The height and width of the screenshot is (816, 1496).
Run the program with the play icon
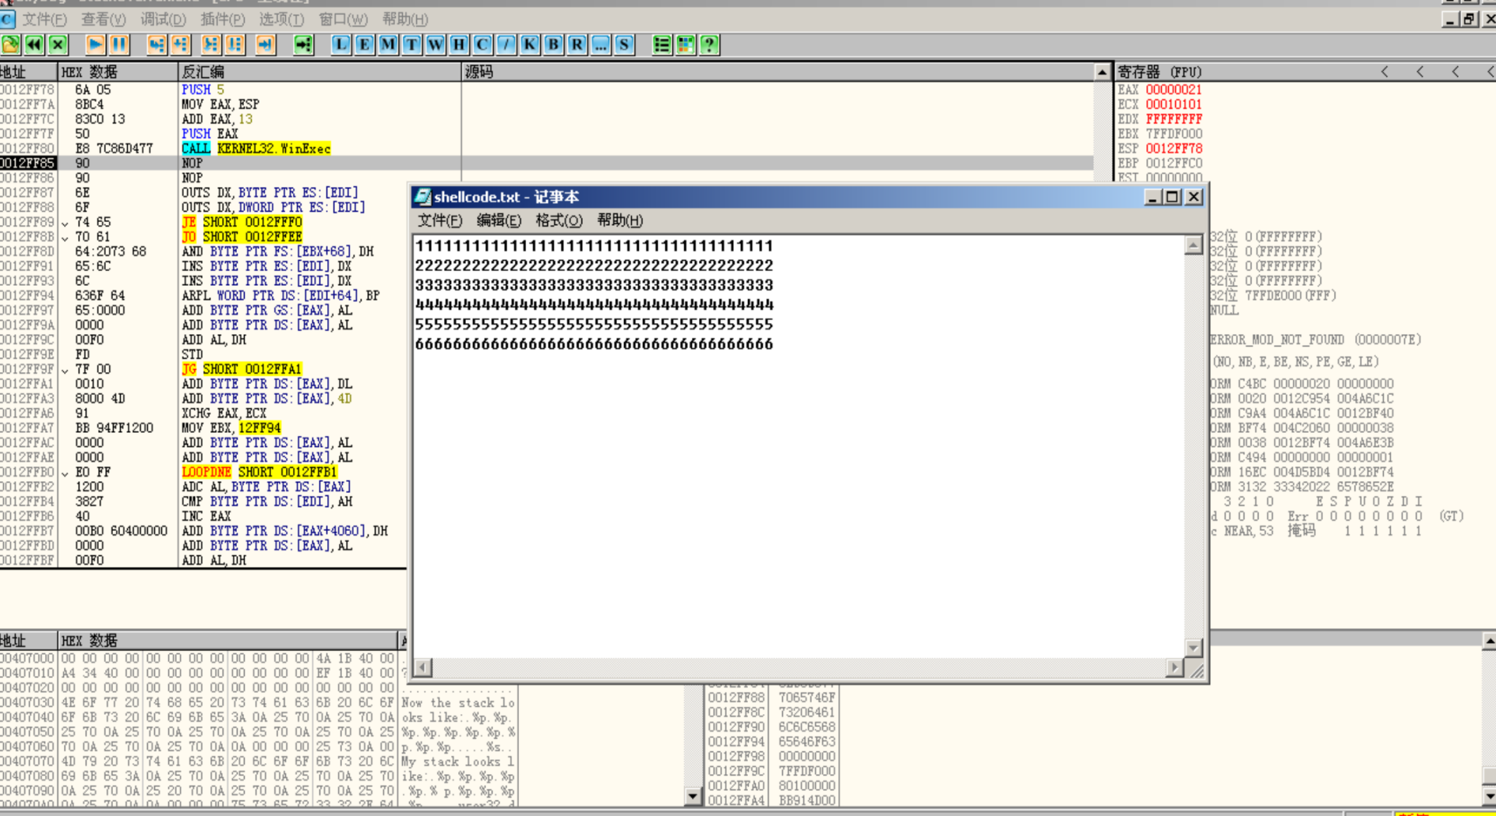coord(96,45)
